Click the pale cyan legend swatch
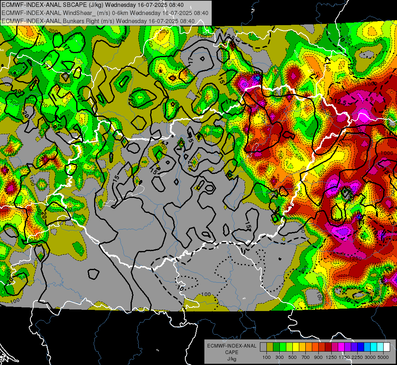 380,347
